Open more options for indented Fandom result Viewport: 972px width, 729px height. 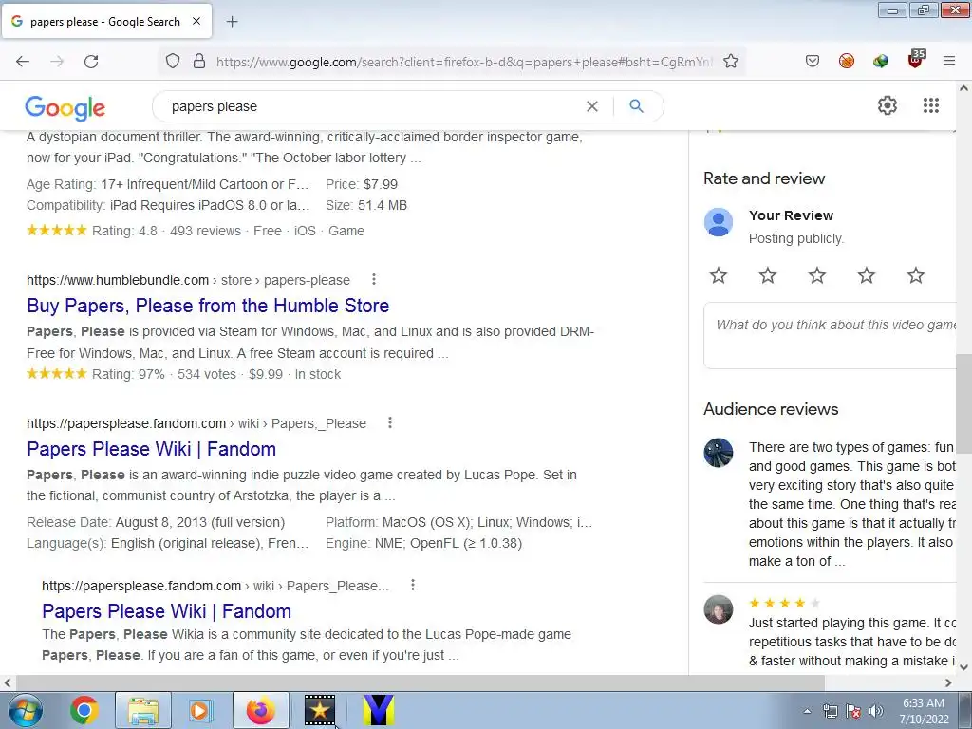(413, 585)
